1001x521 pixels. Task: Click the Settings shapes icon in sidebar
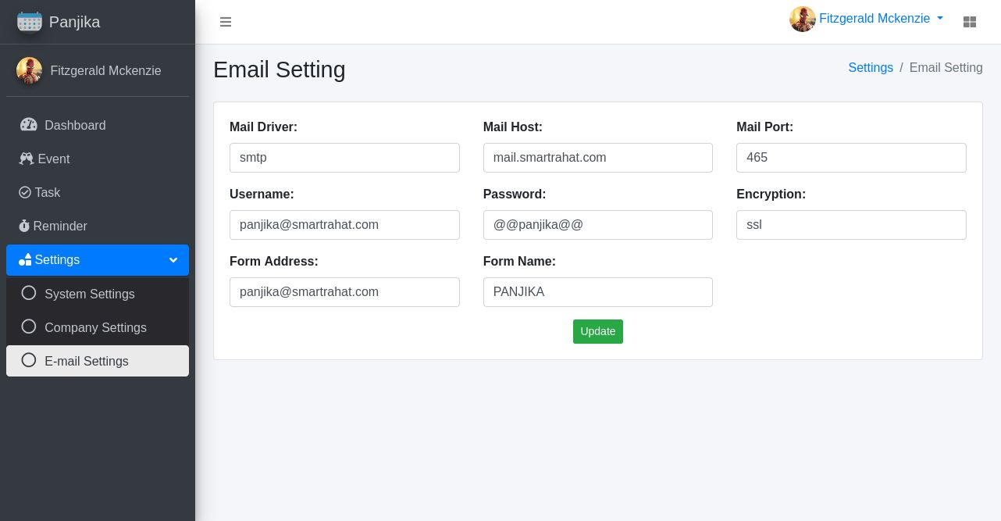(x=25, y=260)
